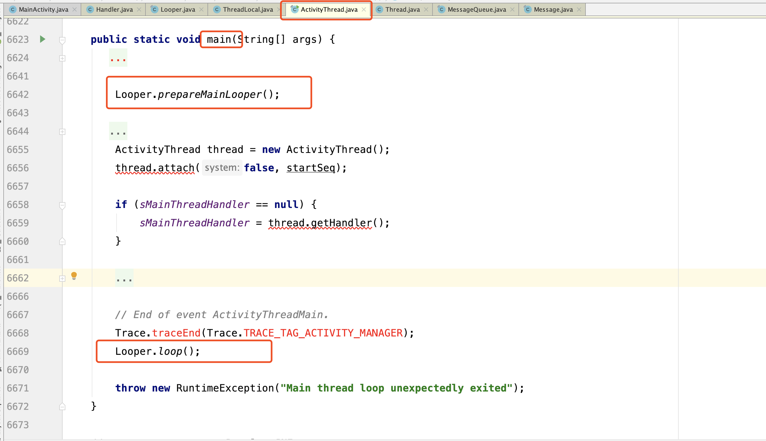This screenshot has width=766, height=441.
Task: Click the red folded ellipsis at line 6624
Action: pyautogui.click(x=118, y=58)
